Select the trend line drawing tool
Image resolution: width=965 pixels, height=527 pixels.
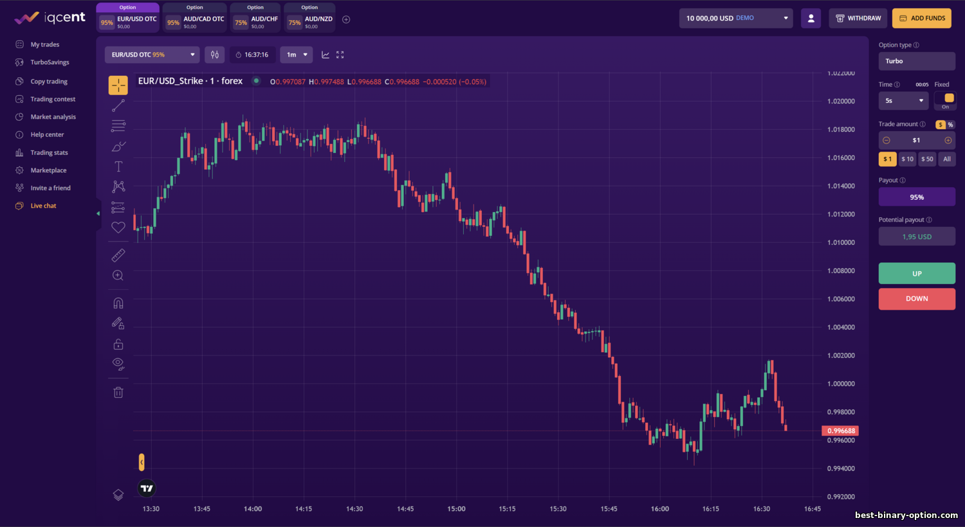click(x=118, y=105)
